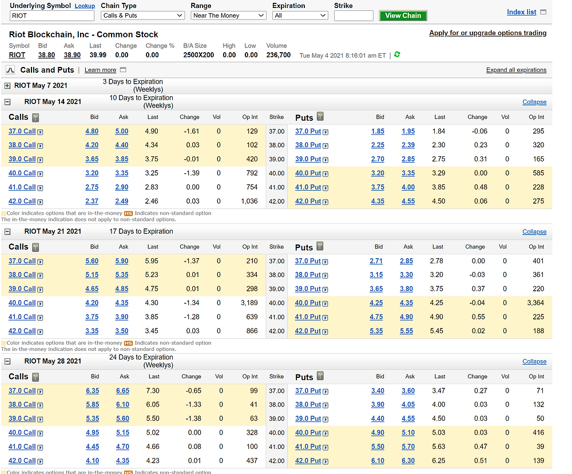This screenshot has width=572, height=474.
Task: Focus the Underlying Symbol input field
Action: [52, 15]
